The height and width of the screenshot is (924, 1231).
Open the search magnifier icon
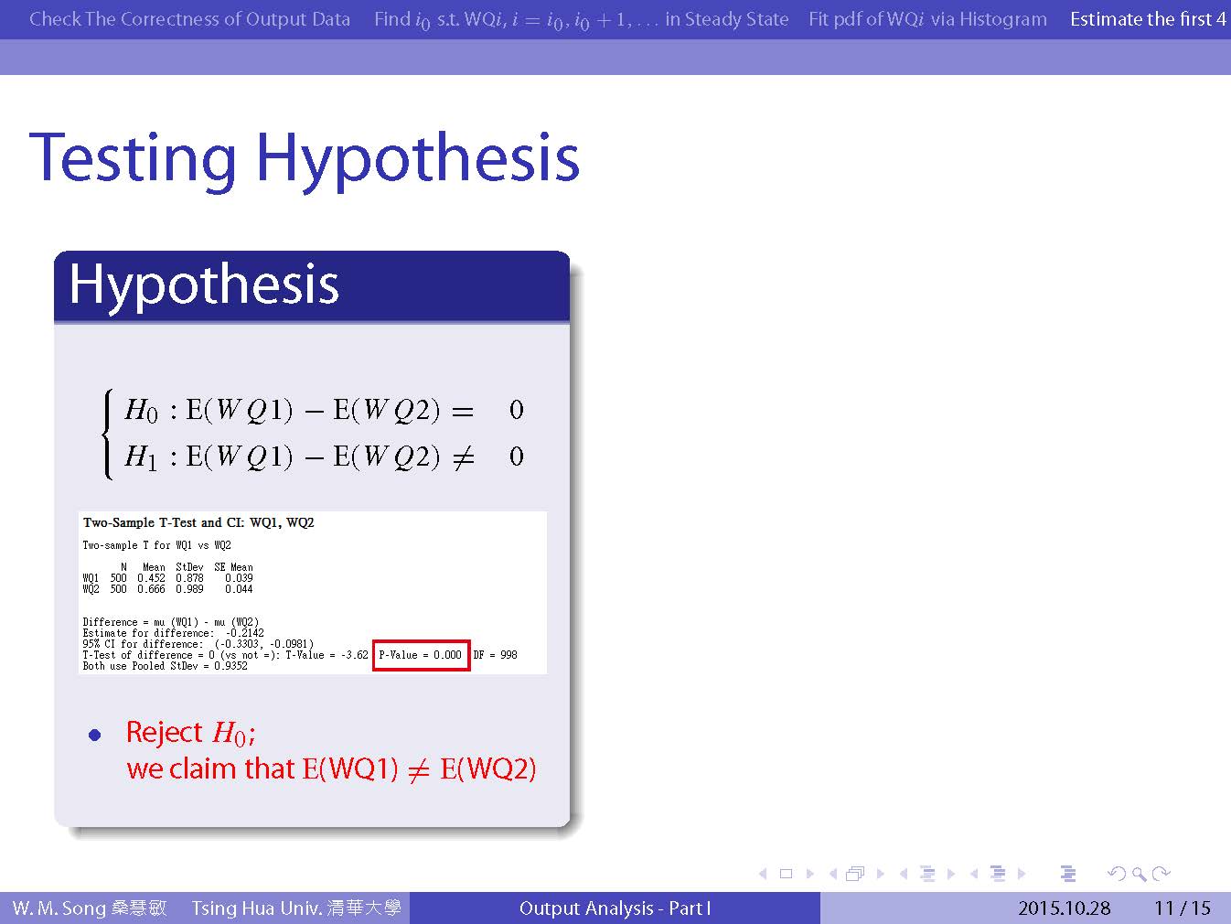1139,874
